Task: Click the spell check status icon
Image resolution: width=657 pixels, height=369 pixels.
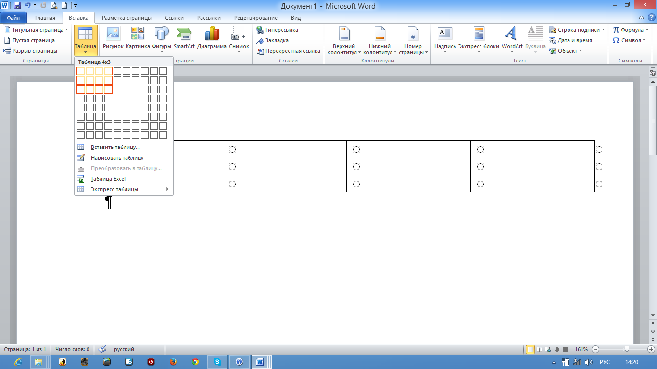Action: (102, 349)
